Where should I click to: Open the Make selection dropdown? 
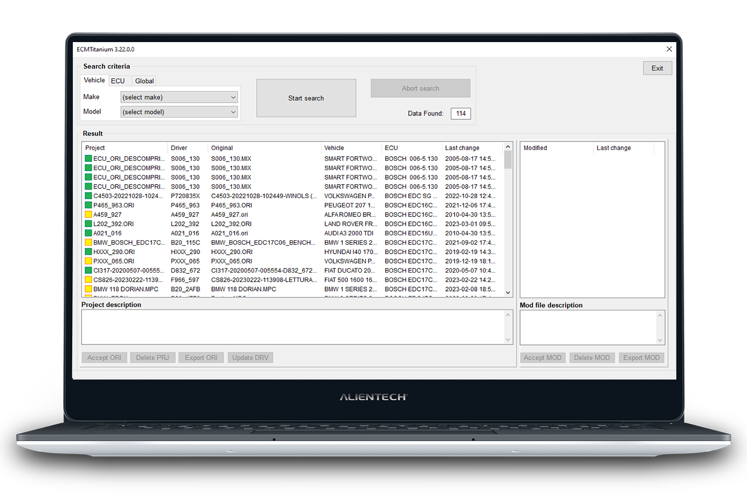coord(179,97)
